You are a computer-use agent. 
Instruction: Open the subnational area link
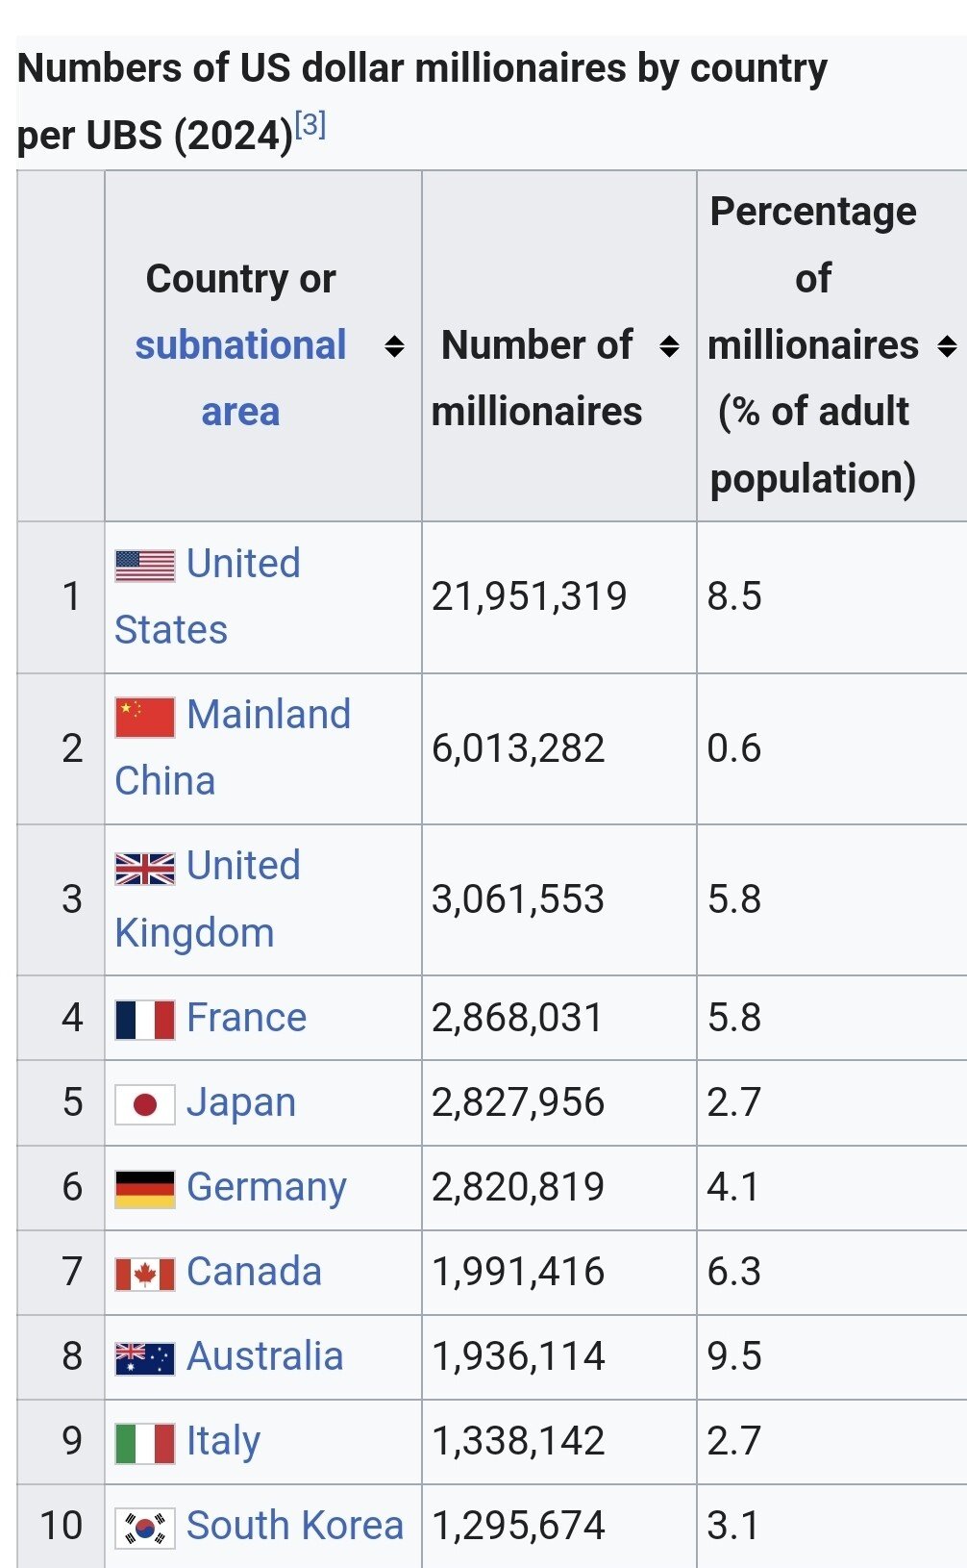[240, 346]
